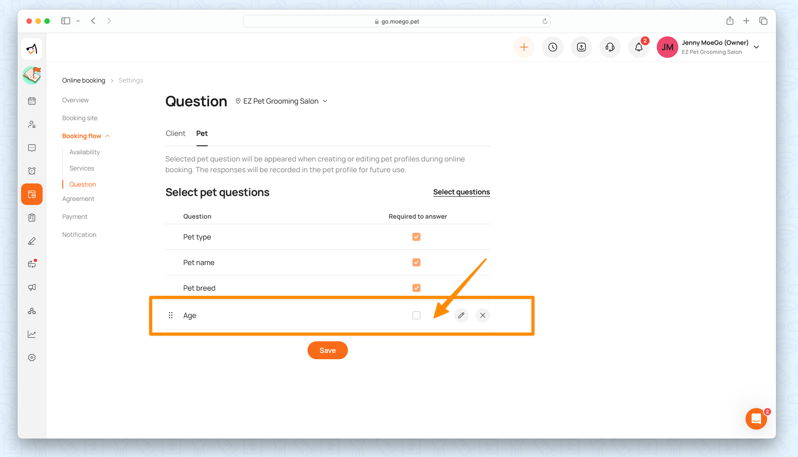Click the pencil edit icon for Age
This screenshot has height=457, width=798.
pos(461,315)
